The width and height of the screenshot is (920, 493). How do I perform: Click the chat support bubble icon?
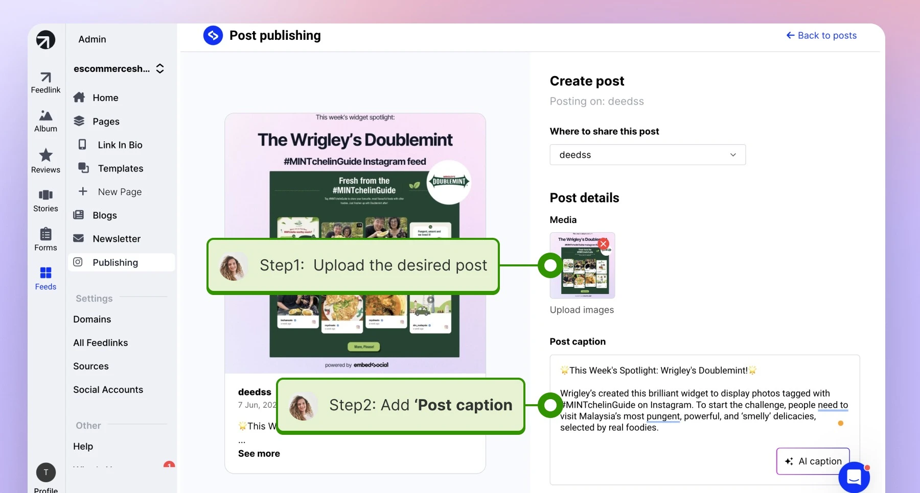(854, 477)
